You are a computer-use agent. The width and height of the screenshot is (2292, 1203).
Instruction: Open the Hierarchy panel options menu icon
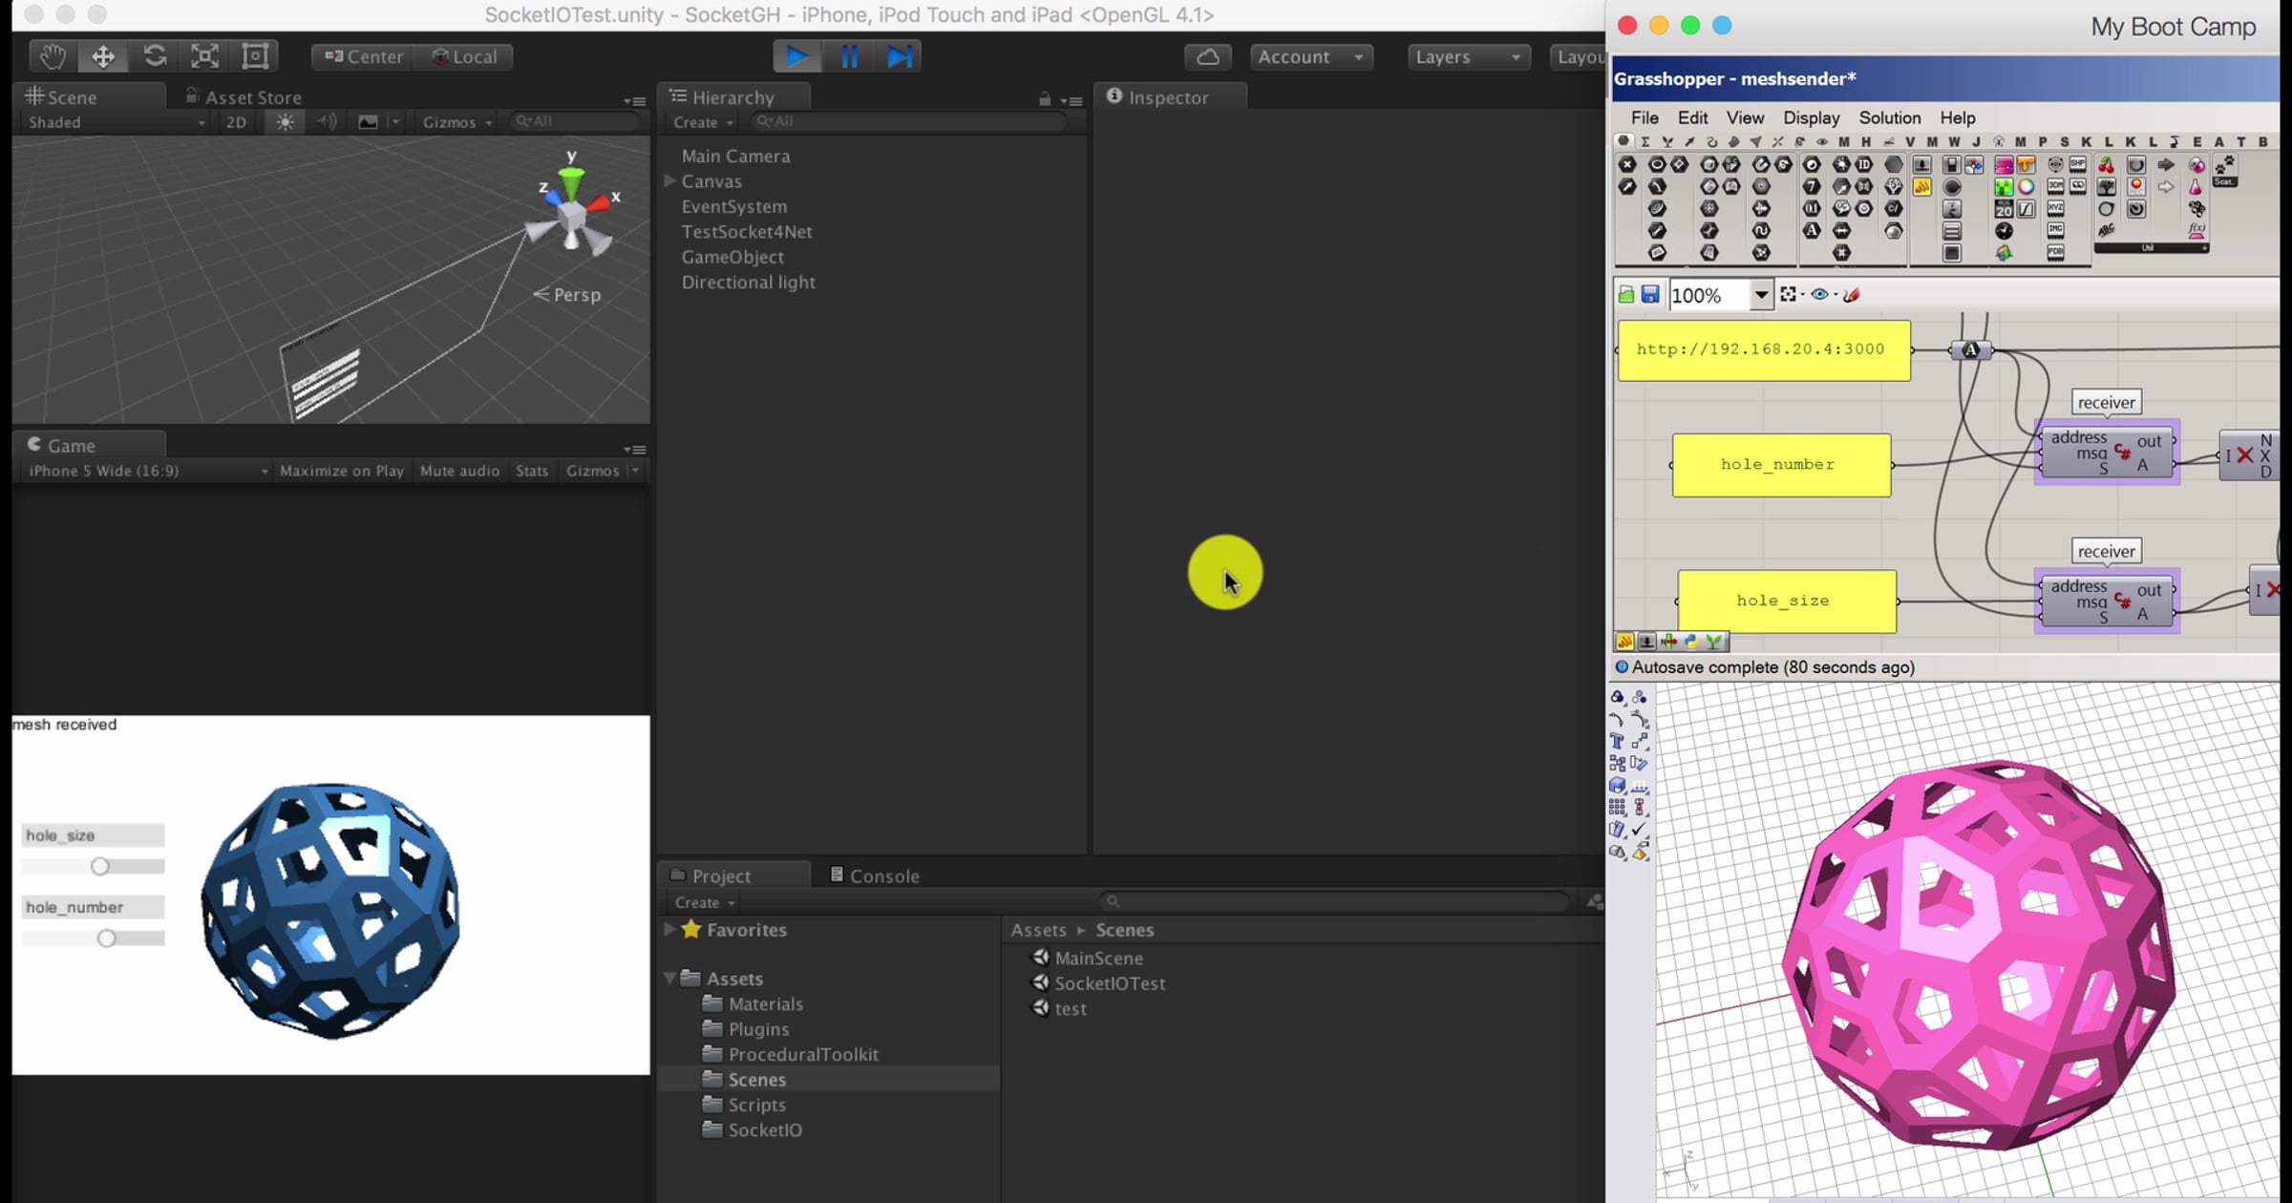tap(1073, 100)
